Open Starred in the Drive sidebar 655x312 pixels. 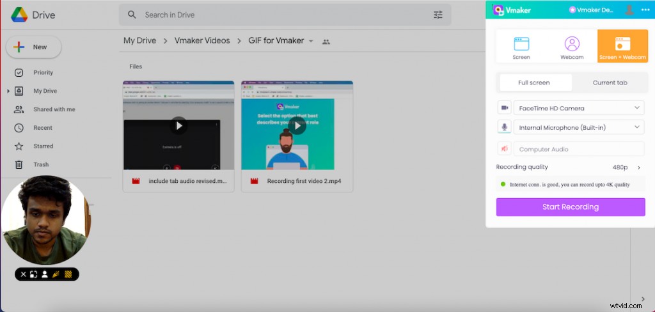click(x=43, y=146)
